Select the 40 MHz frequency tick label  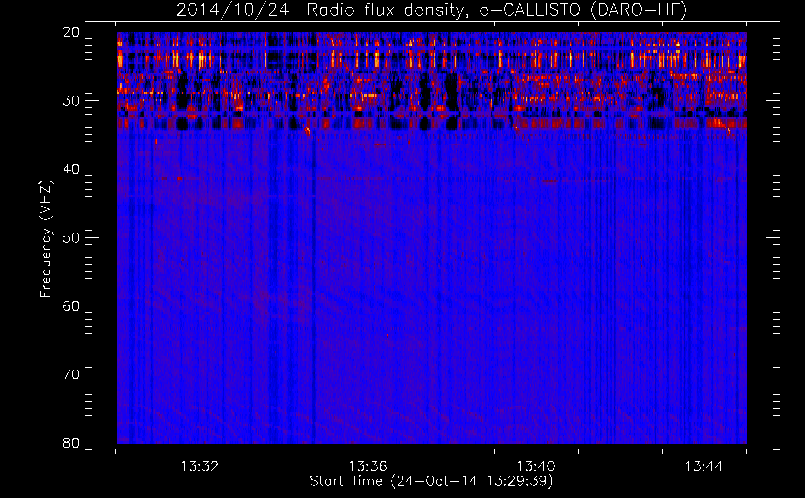(x=71, y=169)
